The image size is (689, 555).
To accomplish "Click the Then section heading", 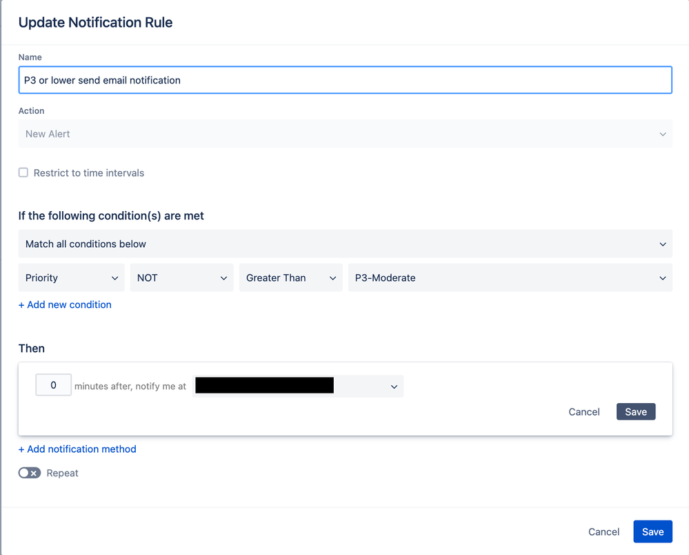I will click(x=32, y=349).
